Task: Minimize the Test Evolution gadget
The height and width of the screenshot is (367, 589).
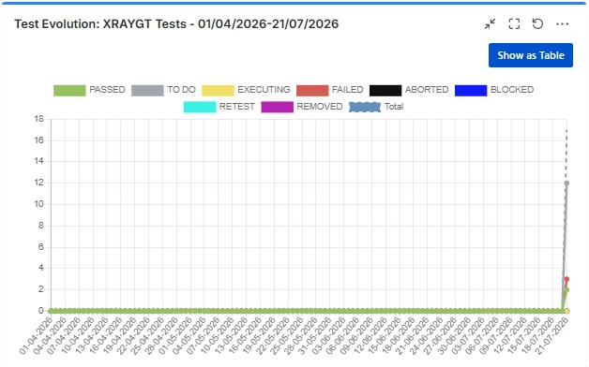Action: point(490,24)
